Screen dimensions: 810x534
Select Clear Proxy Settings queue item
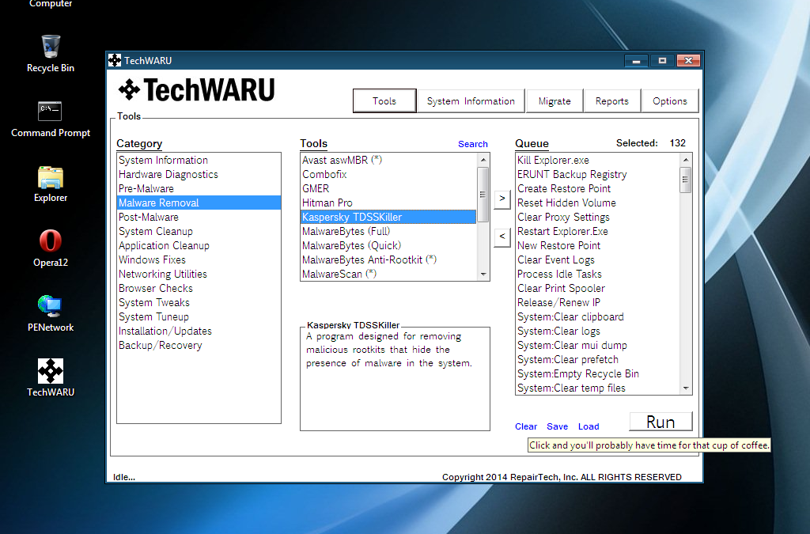click(x=598, y=217)
